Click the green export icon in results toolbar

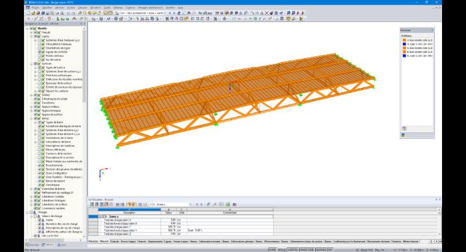228,205
